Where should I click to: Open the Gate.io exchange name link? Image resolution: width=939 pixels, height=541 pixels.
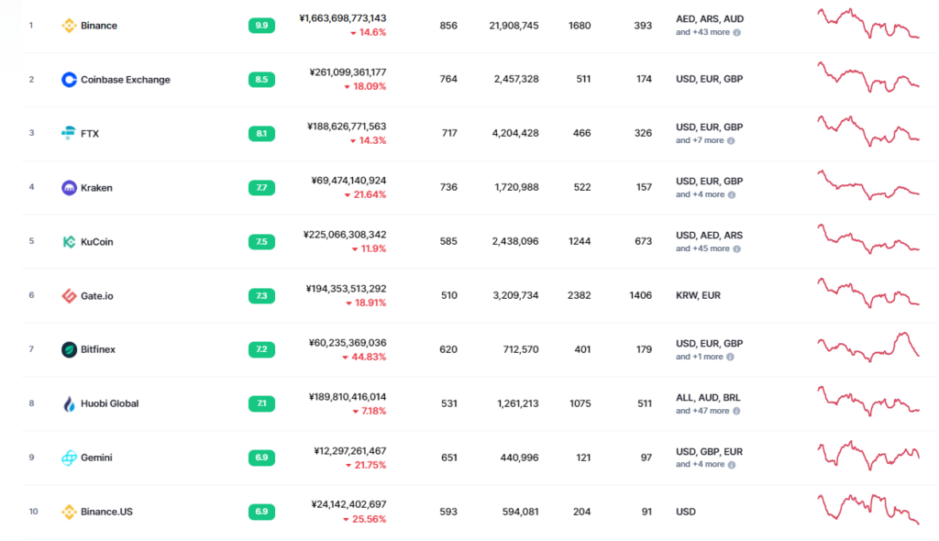(x=97, y=296)
